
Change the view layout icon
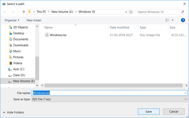[167, 20]
